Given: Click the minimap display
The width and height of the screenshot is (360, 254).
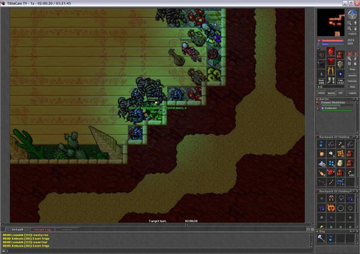Looking at the screenshot, I should click(x=331, y=23).
